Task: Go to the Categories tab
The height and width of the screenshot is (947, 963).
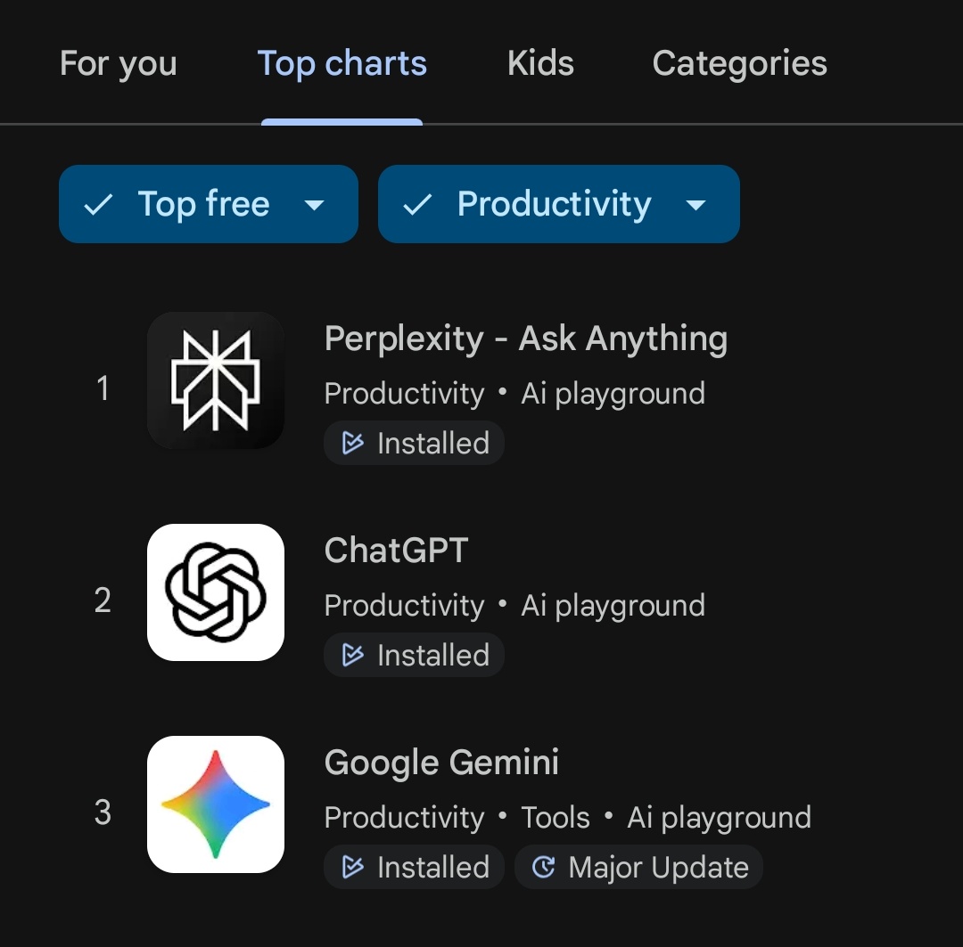Action: (x=739, y=64)
